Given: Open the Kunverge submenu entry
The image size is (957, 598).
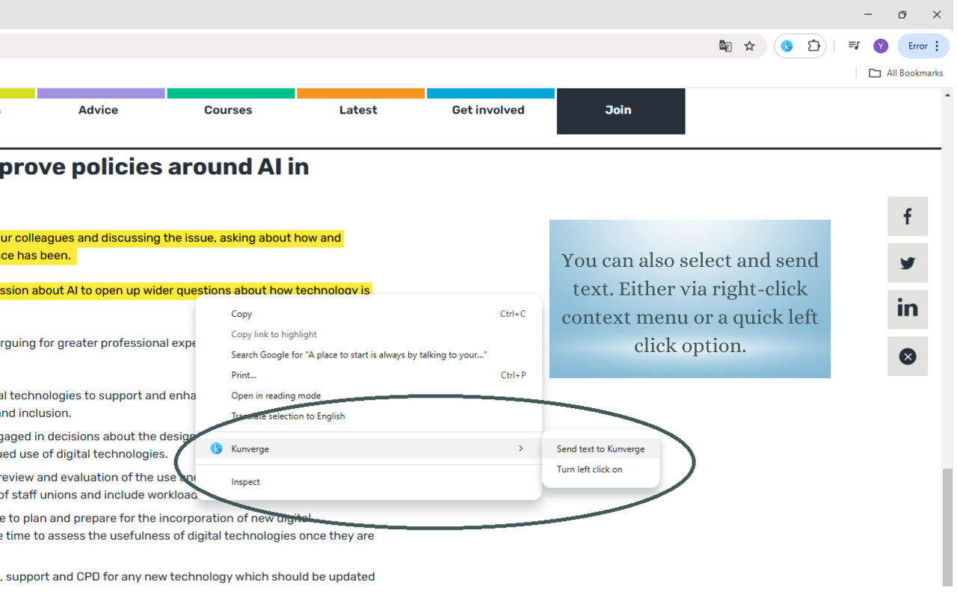Looking at the screenshot, I should (368, 449).
